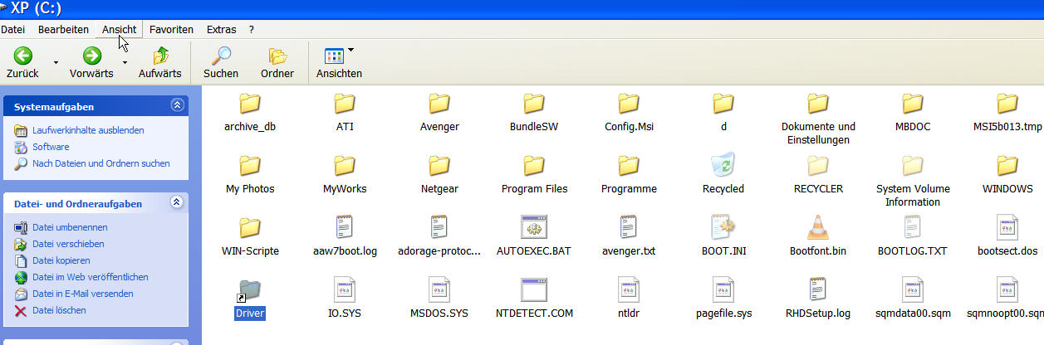Expand the Zurück history dropdown arrow
This screenshot has width=1044, height=345.
coord(56,62)
